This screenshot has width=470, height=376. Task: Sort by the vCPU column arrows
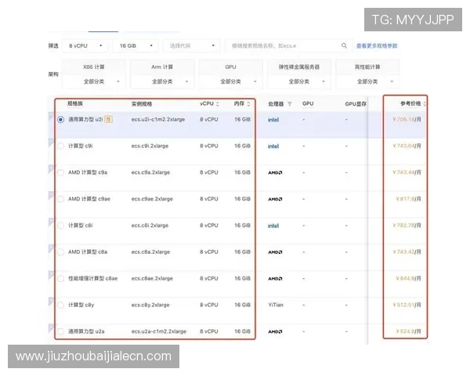coord(218,103)
